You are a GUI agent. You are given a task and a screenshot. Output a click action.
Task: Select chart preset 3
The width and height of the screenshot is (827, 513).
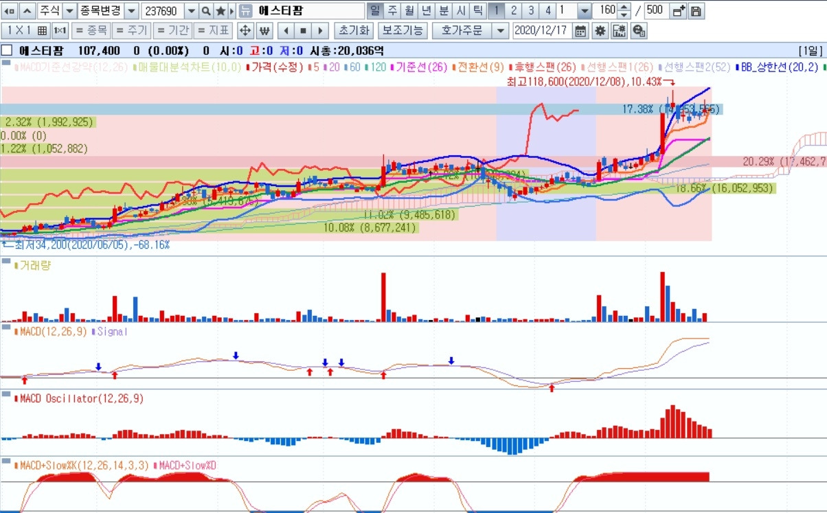coord(531,11)
